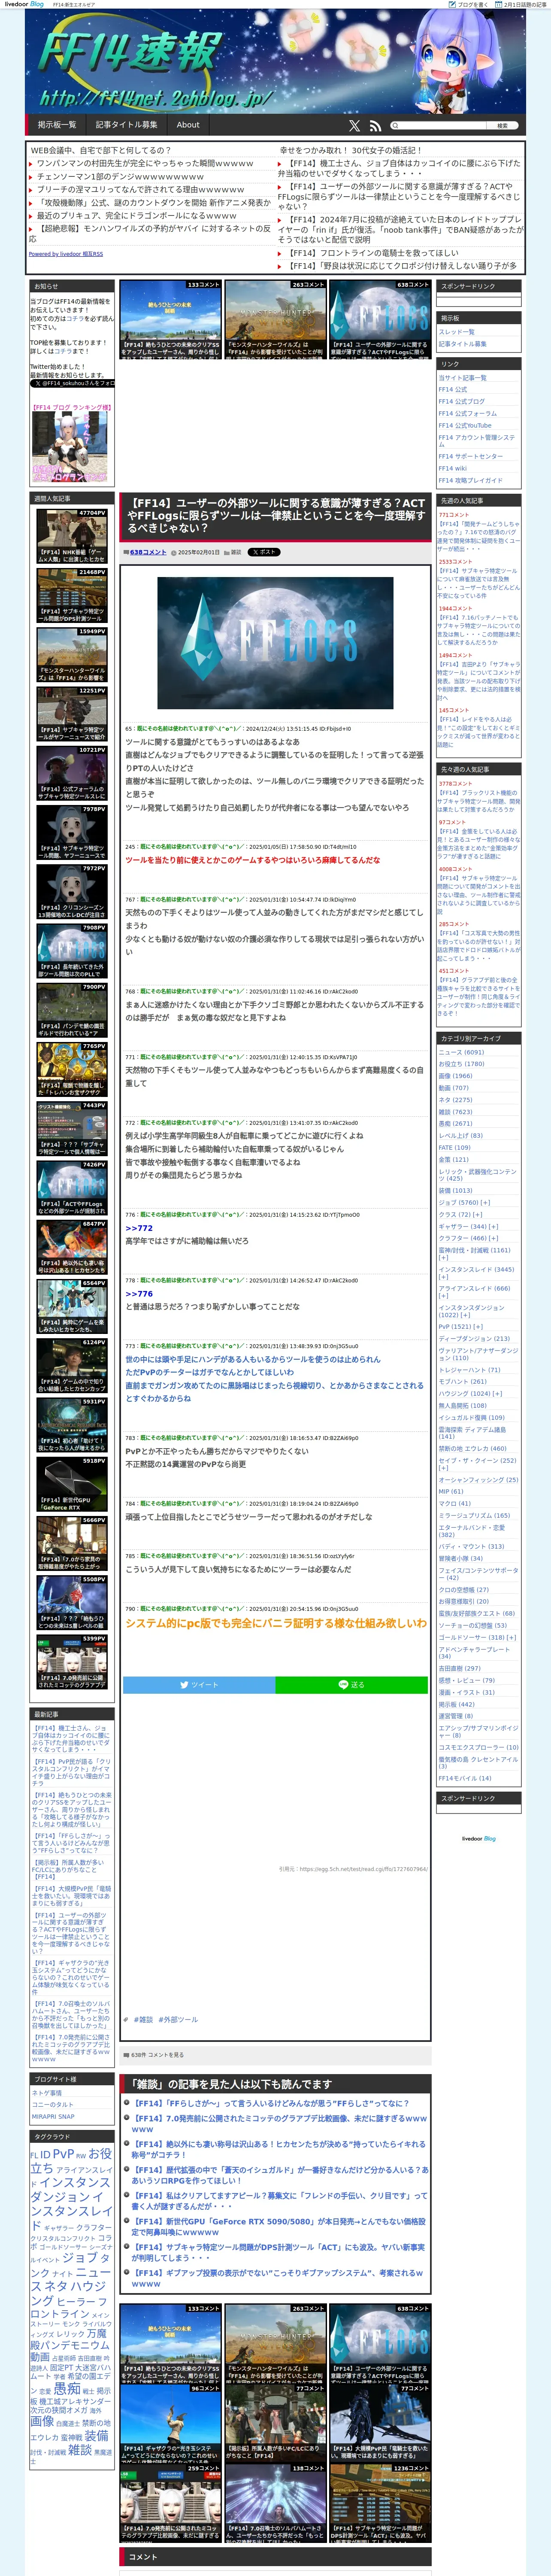The height and width of the screenshot is (2576, 551).
Task: Open the FATE (109) category archive
Action: [x=454, y=1147]
